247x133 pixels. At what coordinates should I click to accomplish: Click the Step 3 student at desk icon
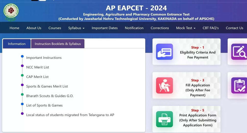click(x=165, y=85)
